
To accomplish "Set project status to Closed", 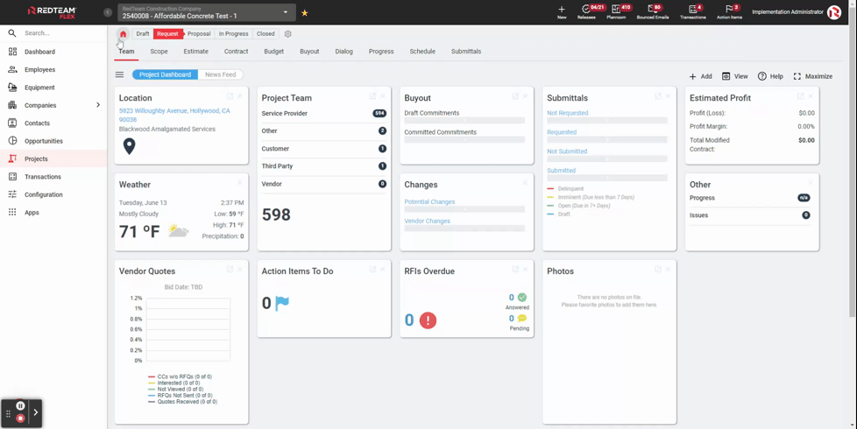I will coord(266,34).
